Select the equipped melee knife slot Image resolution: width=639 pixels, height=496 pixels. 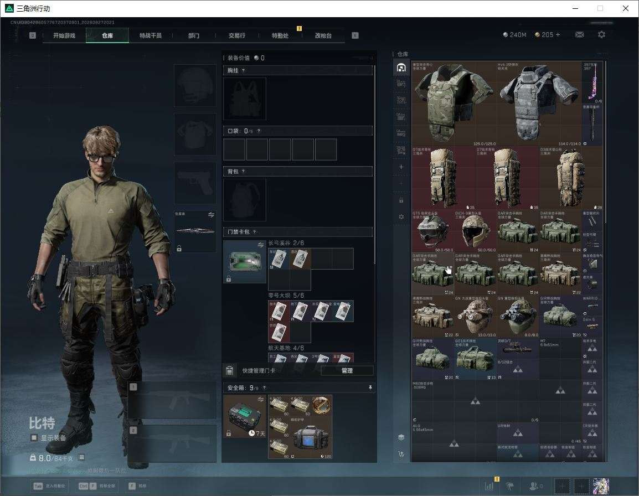[195, 231]
